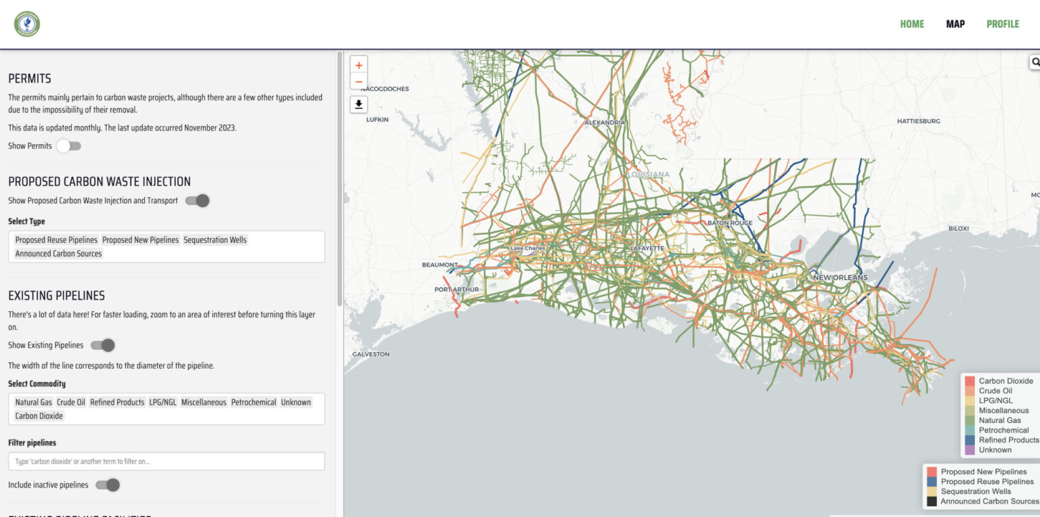Choose Crude Oil in the commodity selector

(x=70, y=402)
